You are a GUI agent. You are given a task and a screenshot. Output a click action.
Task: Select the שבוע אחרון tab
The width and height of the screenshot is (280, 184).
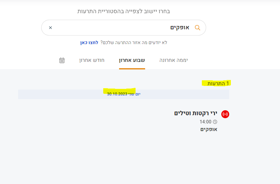(x=132, y=60)
